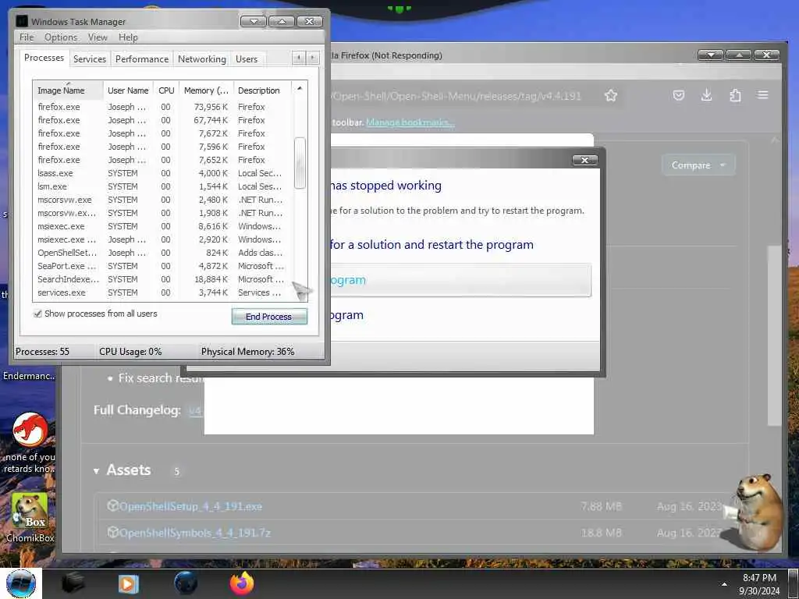Click the Firefox address bar URL

pyautogui.click(x=456, y=96)
